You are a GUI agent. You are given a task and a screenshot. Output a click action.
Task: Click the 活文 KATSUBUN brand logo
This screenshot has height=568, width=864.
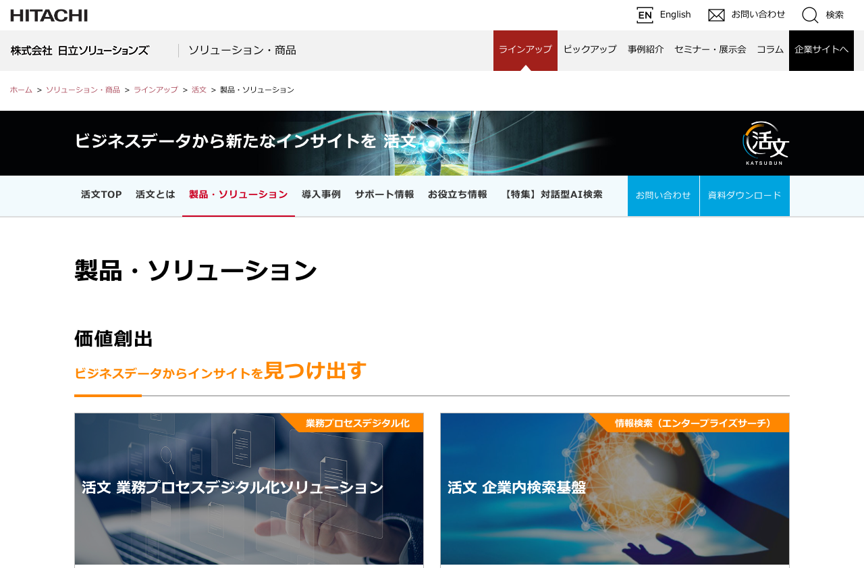764,143
